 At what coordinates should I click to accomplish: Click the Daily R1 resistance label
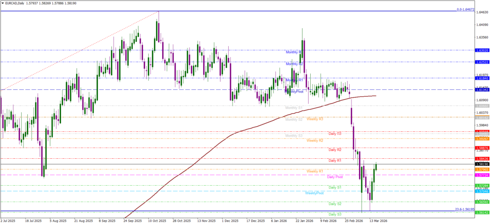(335, 160)
